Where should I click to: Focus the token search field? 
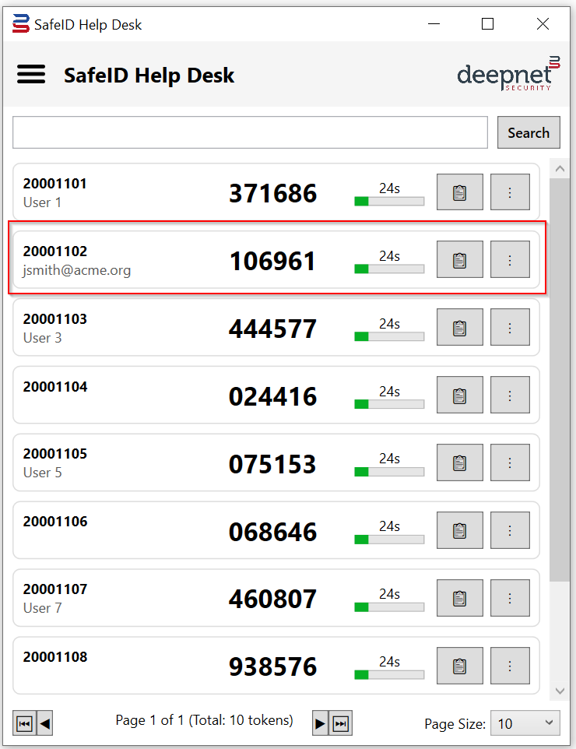[251, 132]
